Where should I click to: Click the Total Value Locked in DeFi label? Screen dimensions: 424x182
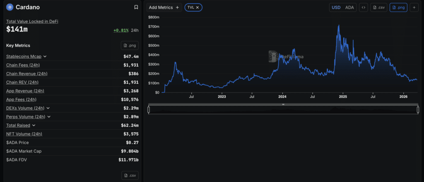(32, 22)
